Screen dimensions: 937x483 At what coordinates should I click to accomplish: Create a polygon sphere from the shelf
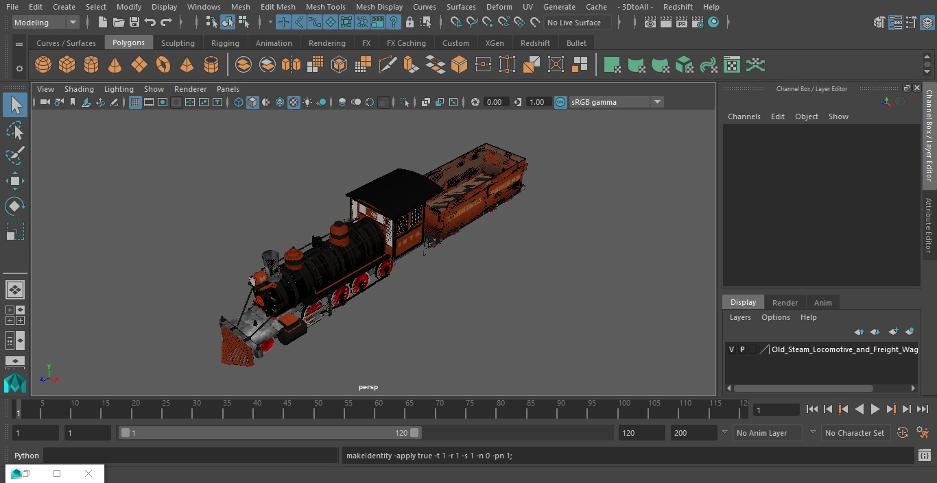coord(43,65)
